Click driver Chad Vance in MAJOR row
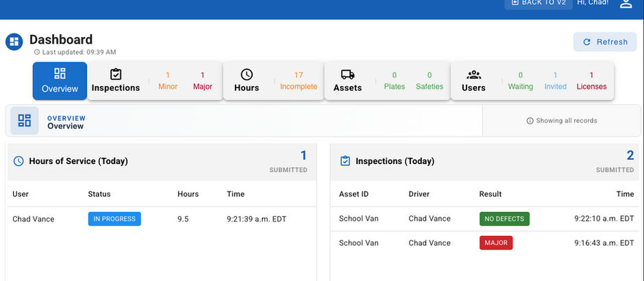 pos(430,243)
